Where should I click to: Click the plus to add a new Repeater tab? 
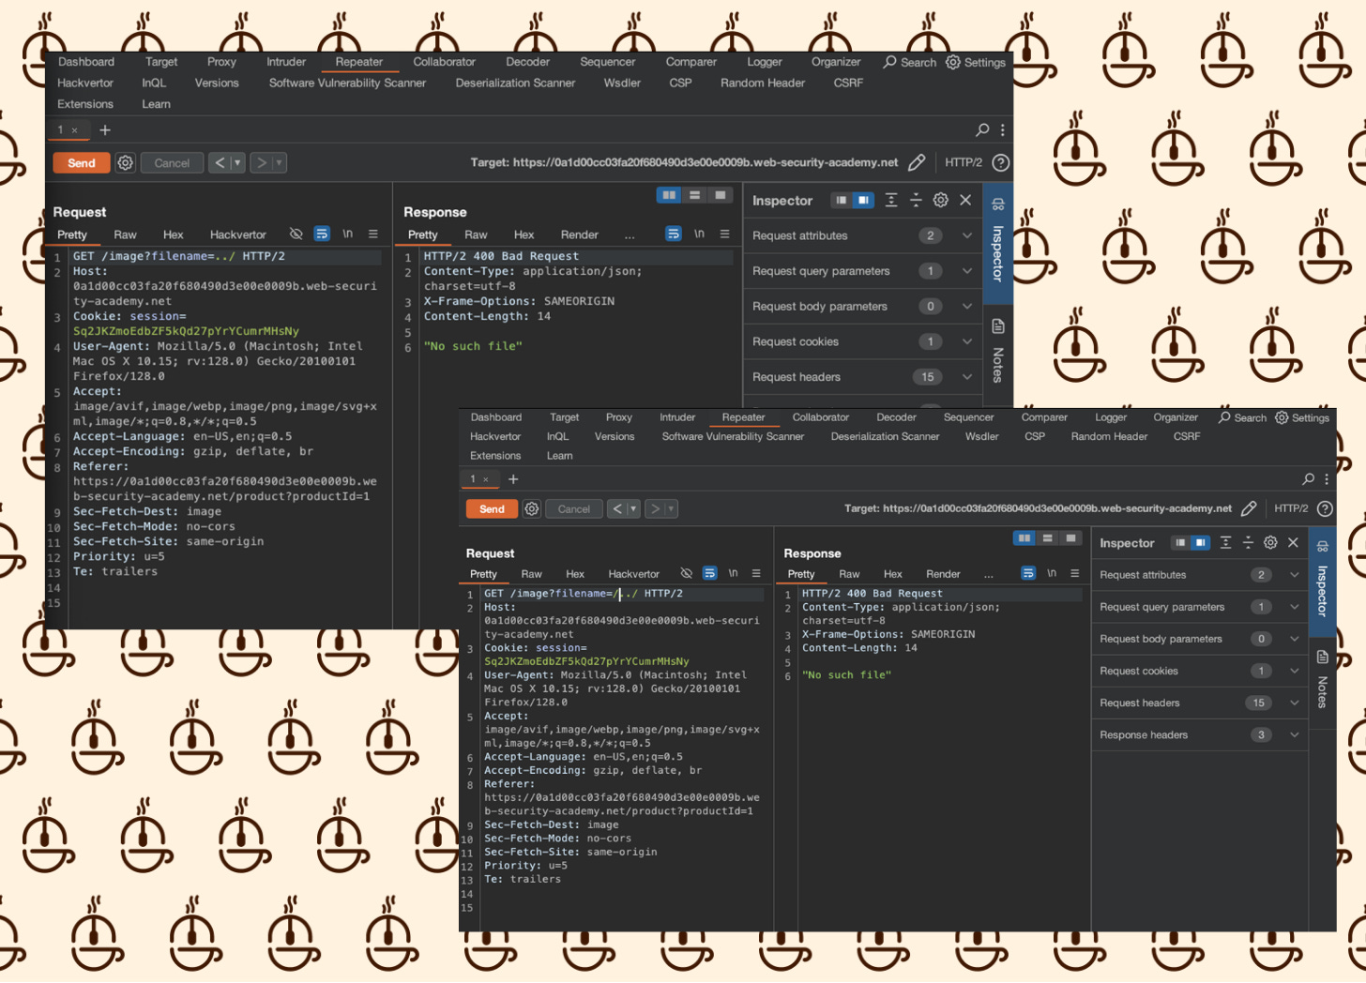pos(104,129)
